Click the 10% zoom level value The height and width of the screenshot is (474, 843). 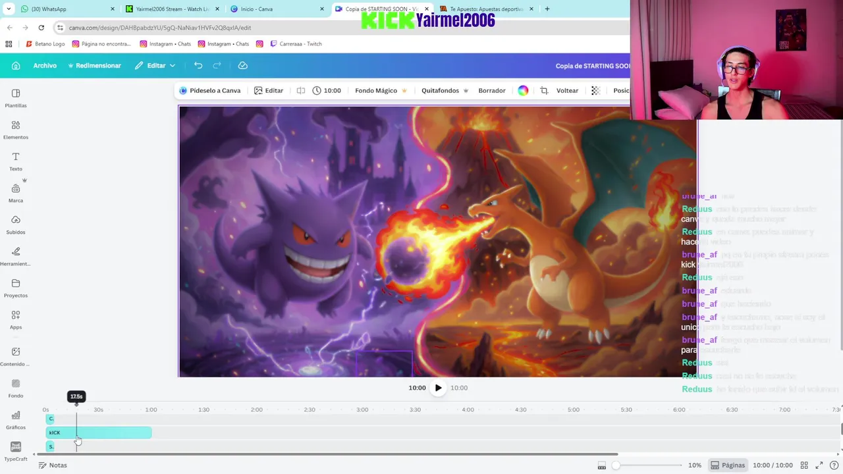(695, 465)
